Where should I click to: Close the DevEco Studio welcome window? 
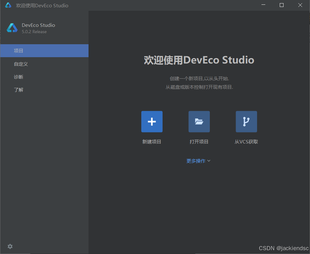(x=300, y=5)
